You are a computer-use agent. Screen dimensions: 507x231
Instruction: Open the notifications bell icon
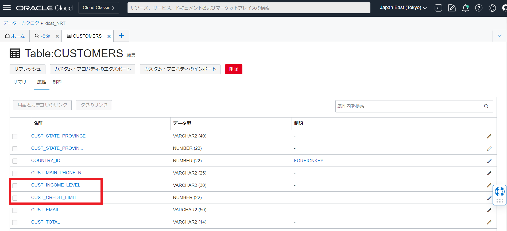pyautogui.click(x=465, y=8)
